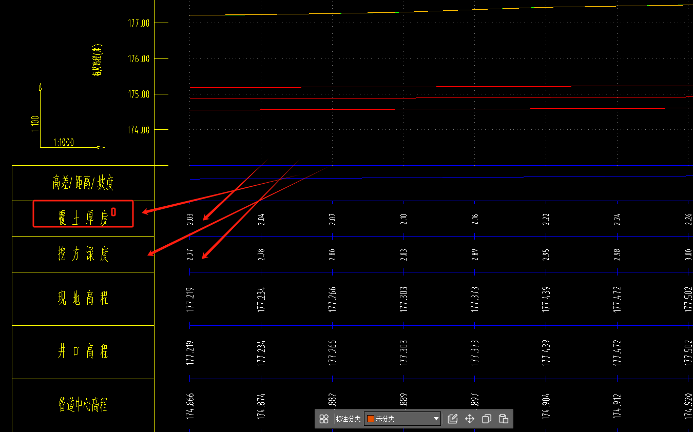This screenshot has height=432, width=693.
Task: Select 177.439 in the 井口高程 row
Action: point(546,352)
